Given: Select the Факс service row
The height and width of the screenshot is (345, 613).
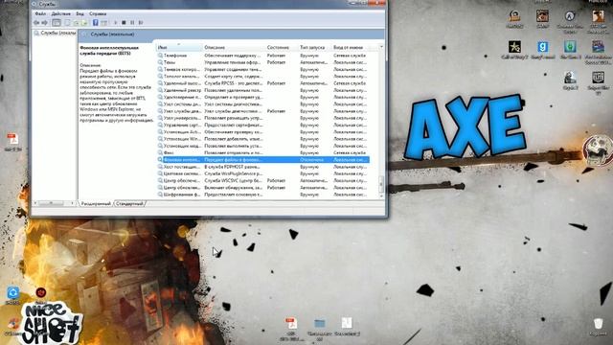Looking at the screenshot, I should 262,153.
